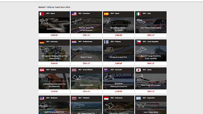Click the Indonesia circuit outline icon
This screenshot has height=114, width=203.
(109, 106)
